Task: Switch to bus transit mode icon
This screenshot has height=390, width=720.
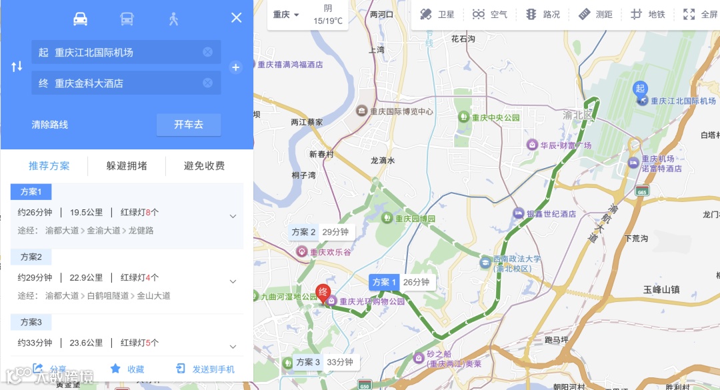Action: click(127, 19)
